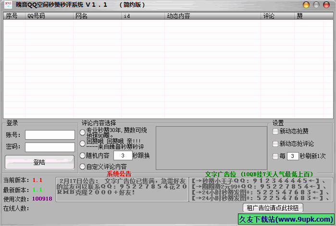Click the 租广告位请点此按钮 button
Image resolution: width=336 pixels, height=226 pixels.
pyautogui.click(x=273, y=208)
